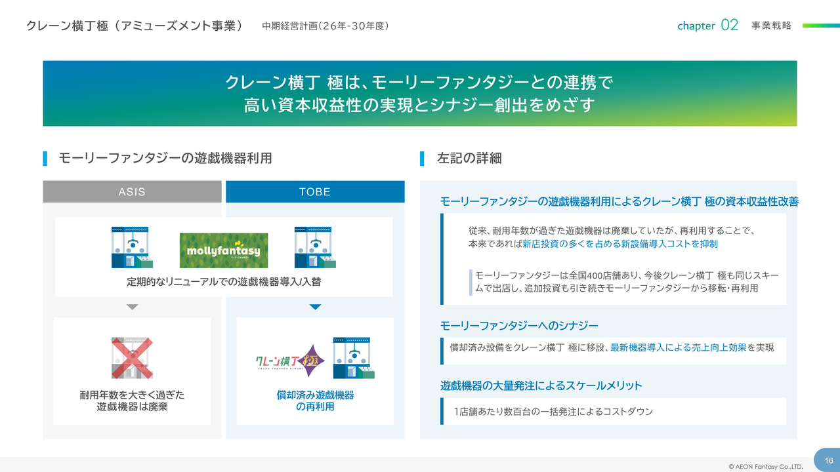
Task: Click the 遊戯機器の大量発注によるスケールメリット heading
Action: tap(541, 385)
